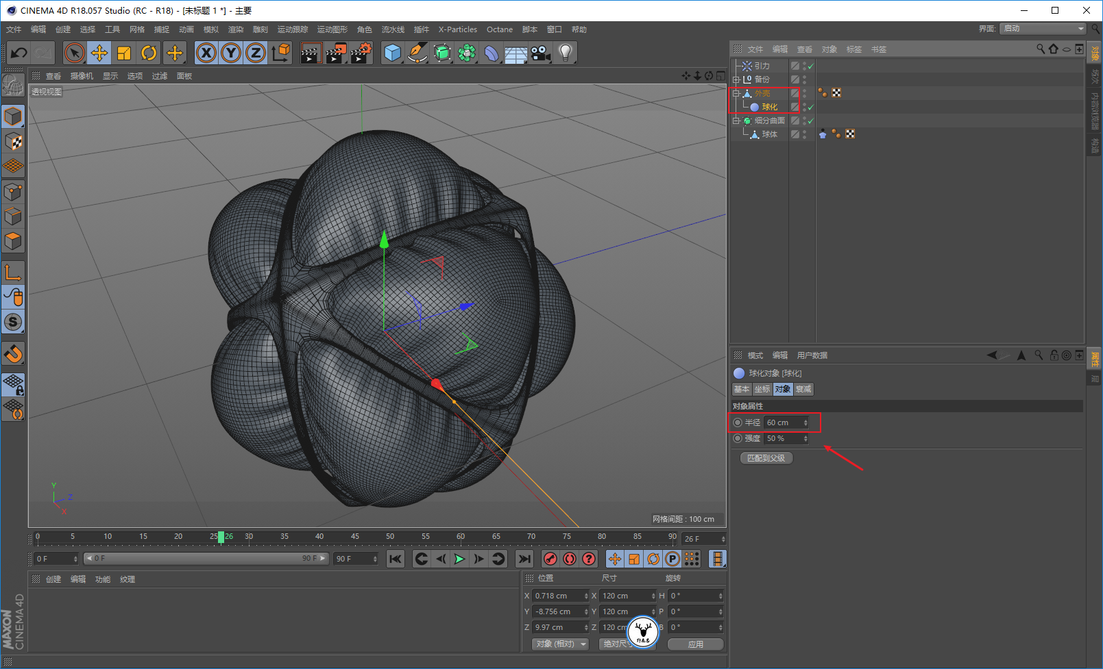Click the Undo arrow icon

coord(19,53)
